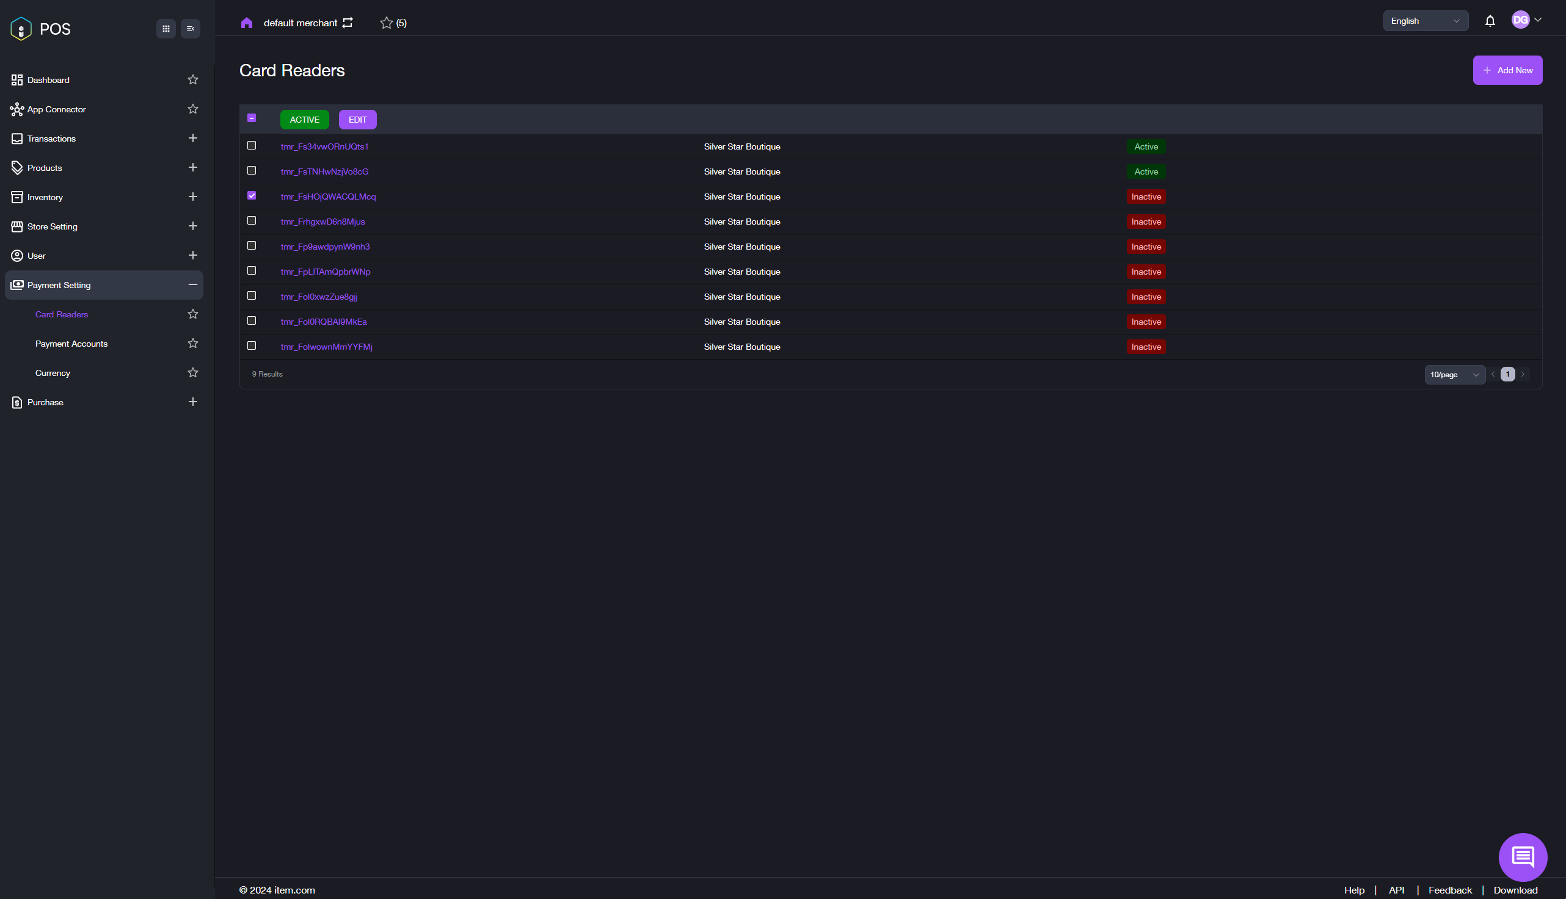Click the home icon in the top bar
Image resolution: width=1566 pixels, height=899 pixels.
click(247, 23)
